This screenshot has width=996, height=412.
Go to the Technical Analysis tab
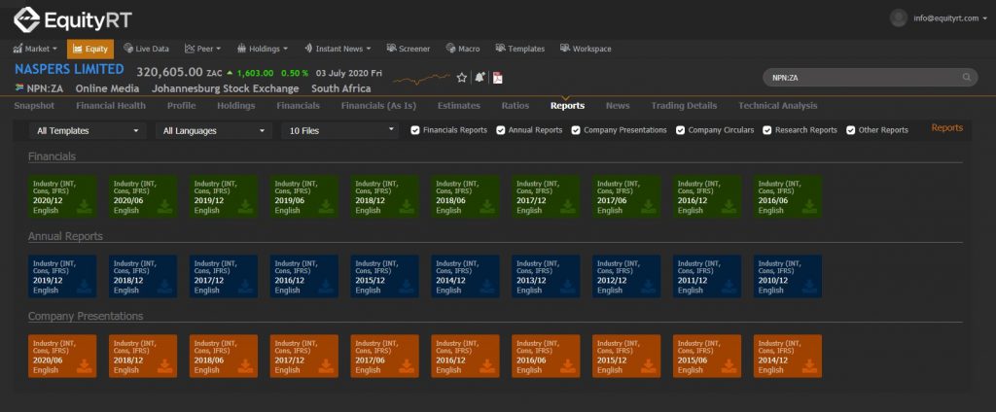pyautogui.click(x=777, y=106)
